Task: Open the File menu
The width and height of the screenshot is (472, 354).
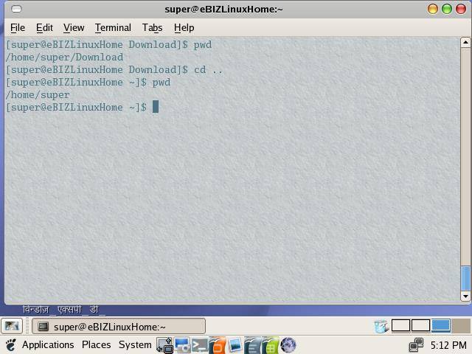Action: (18, 27)
